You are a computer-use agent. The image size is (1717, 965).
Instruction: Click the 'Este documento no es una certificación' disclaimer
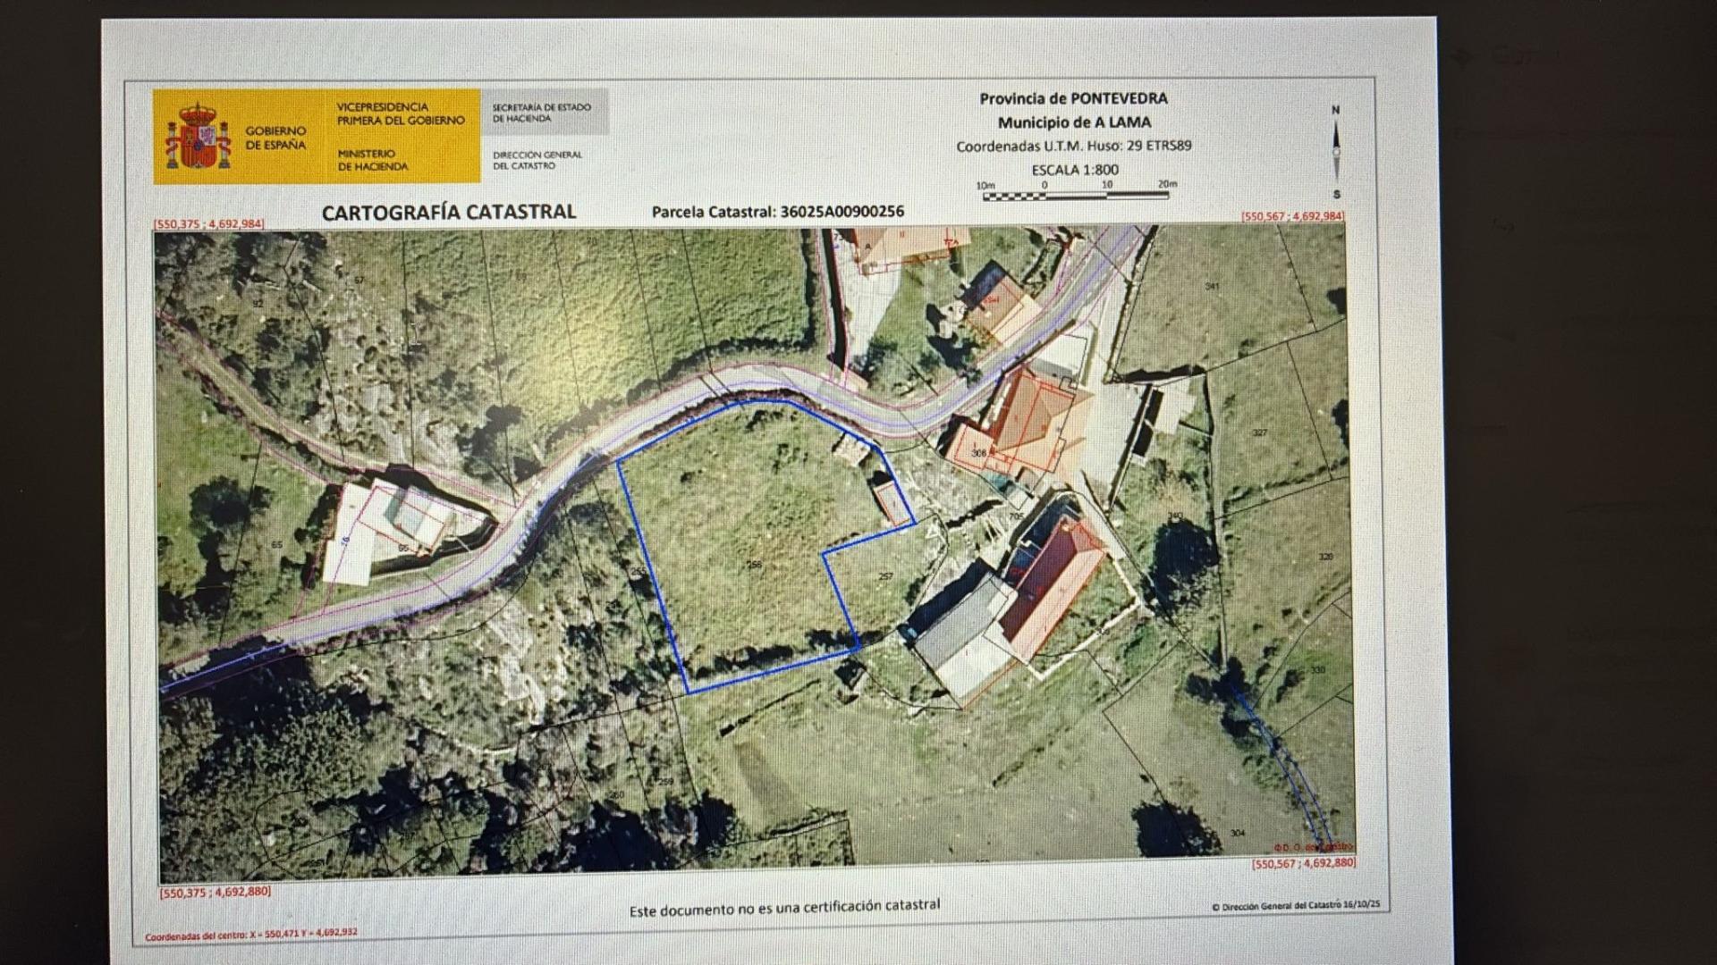pos(784,908)
